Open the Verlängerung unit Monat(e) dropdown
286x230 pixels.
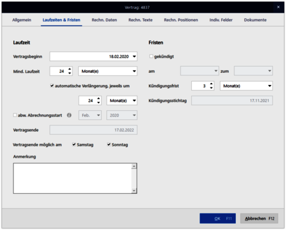[122, 101]
